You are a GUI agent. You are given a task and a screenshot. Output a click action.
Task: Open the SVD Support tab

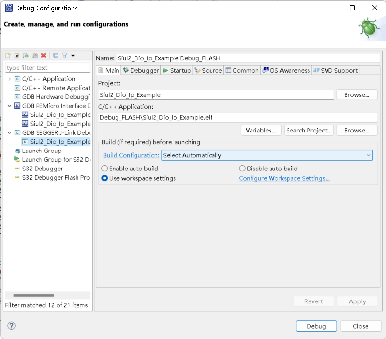pyautogui.click(x=335, y=70)
